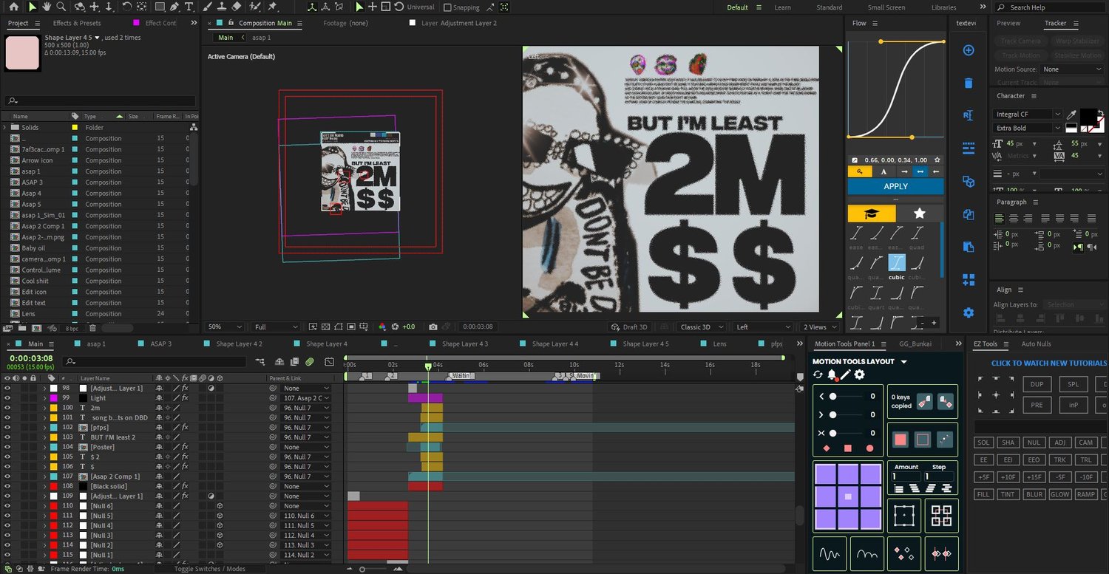
Task: Select the Rectangle shape tool
Action: click(x=160, y=7)
